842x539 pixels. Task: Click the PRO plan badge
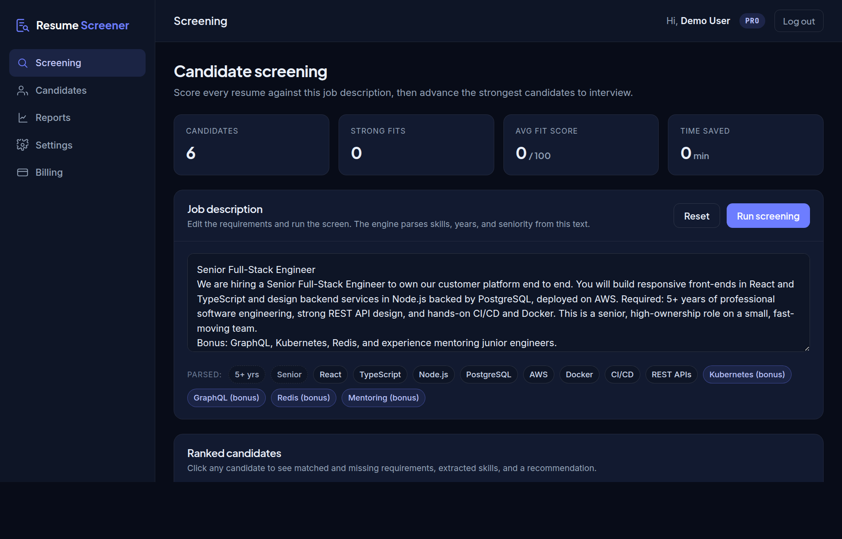point(752,21)
